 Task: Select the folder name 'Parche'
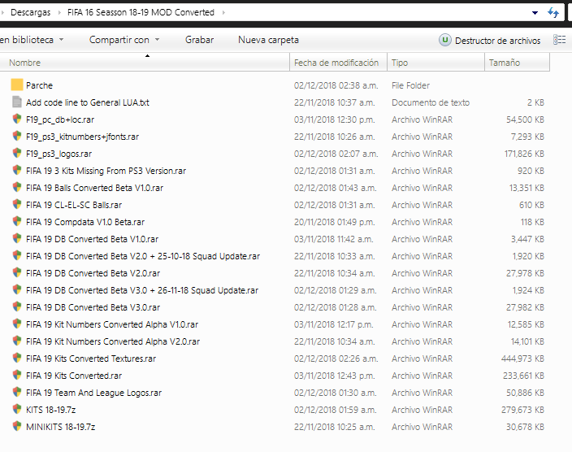tap(39, 85)
